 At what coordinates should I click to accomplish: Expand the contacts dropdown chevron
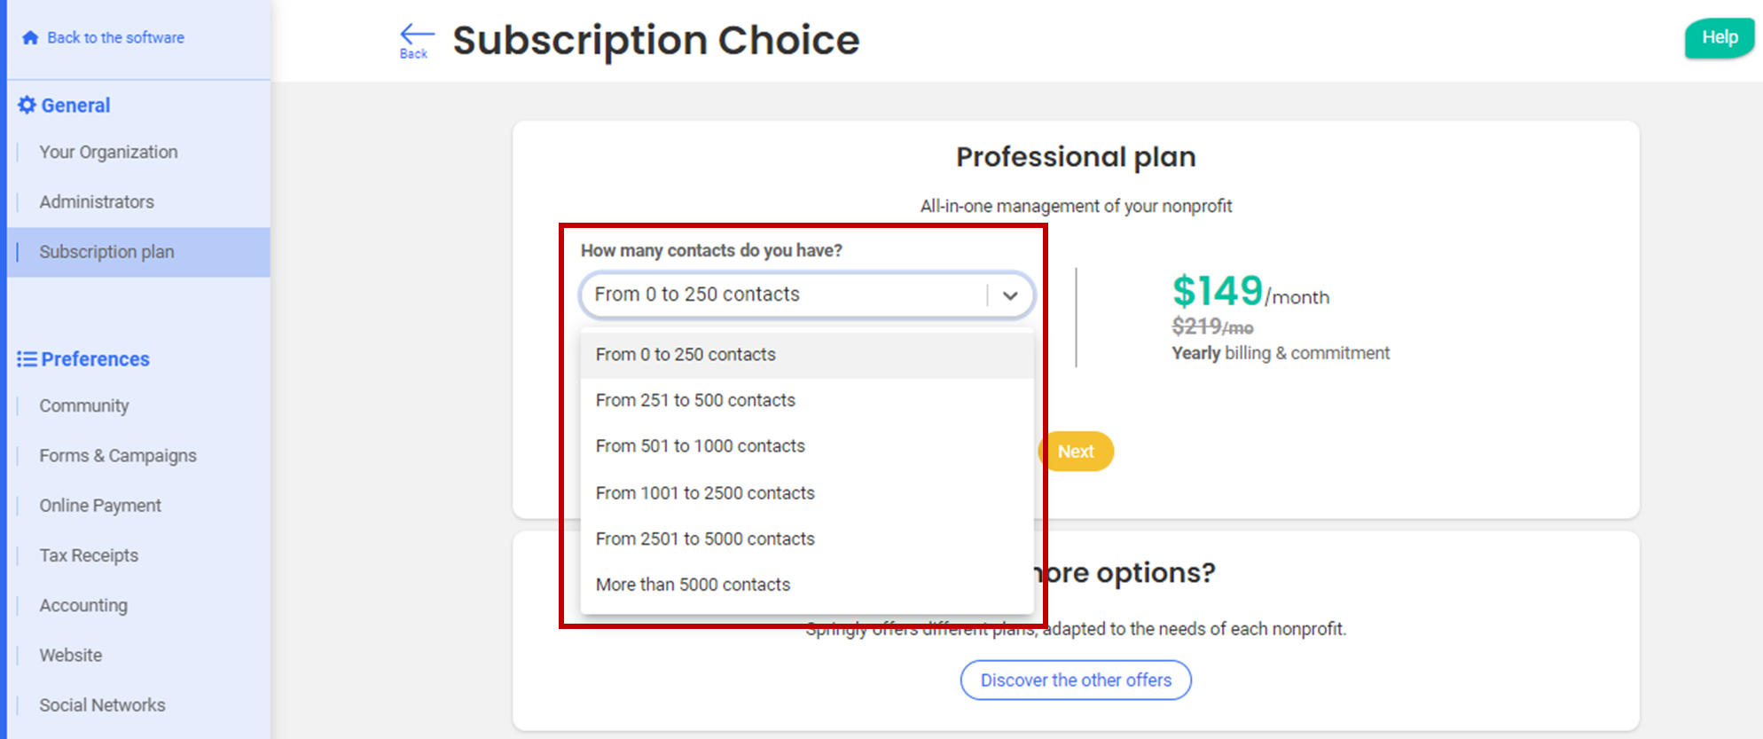[x=1010, y=295]
